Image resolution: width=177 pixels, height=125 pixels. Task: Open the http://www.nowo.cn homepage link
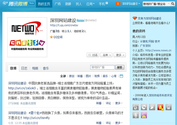click(x=158, y=50)
